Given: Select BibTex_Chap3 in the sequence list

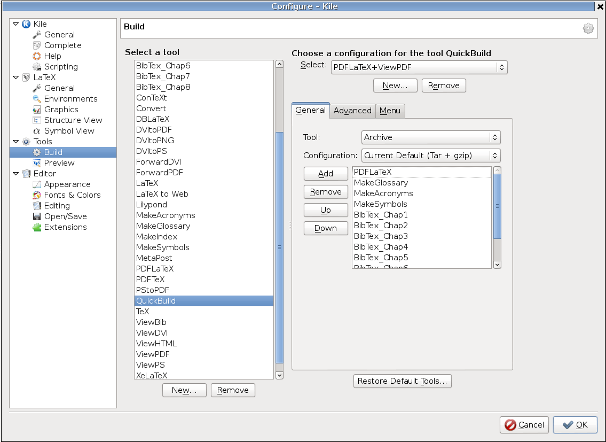Looking at the screenshot, I should click(x=422, y=236).
